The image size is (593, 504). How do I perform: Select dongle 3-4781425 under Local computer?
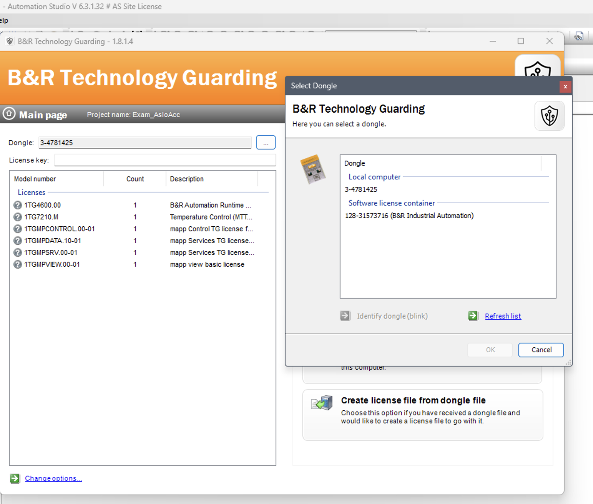tap(361, 189)
